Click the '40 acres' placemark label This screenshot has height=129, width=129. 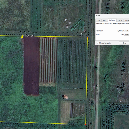(x=28, y=36)
